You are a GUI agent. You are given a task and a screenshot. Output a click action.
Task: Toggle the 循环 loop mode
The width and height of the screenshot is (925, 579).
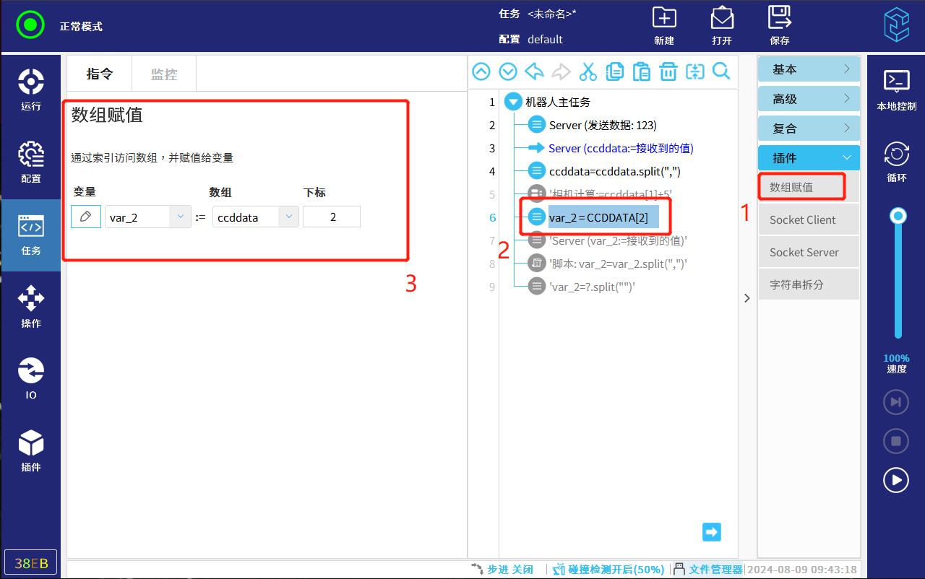(896, 161)
